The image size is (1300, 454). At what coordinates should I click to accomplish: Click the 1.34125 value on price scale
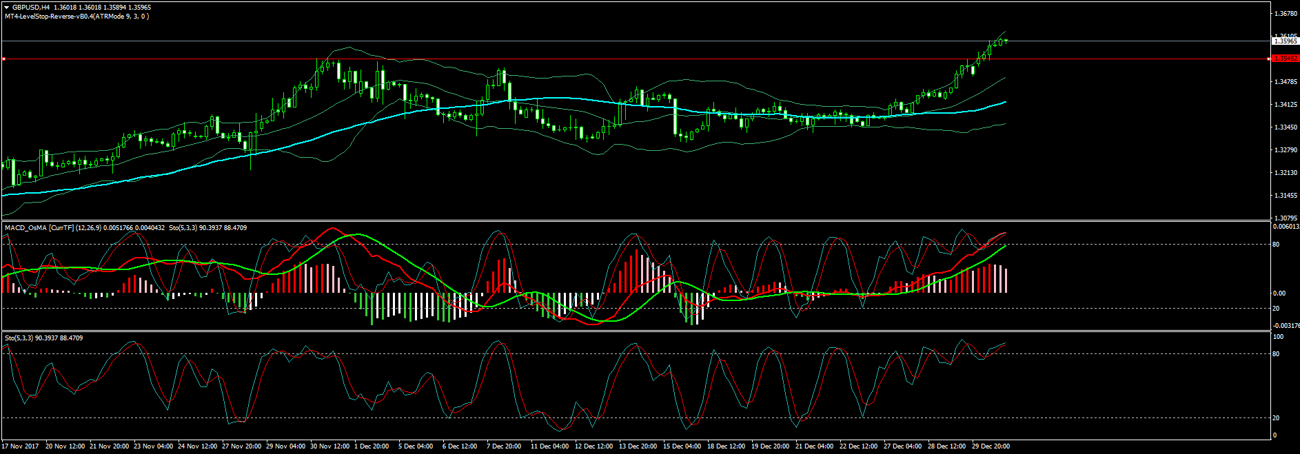click(1286, 105)
